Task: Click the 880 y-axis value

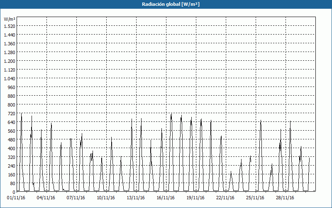Action: coord(11,96)
